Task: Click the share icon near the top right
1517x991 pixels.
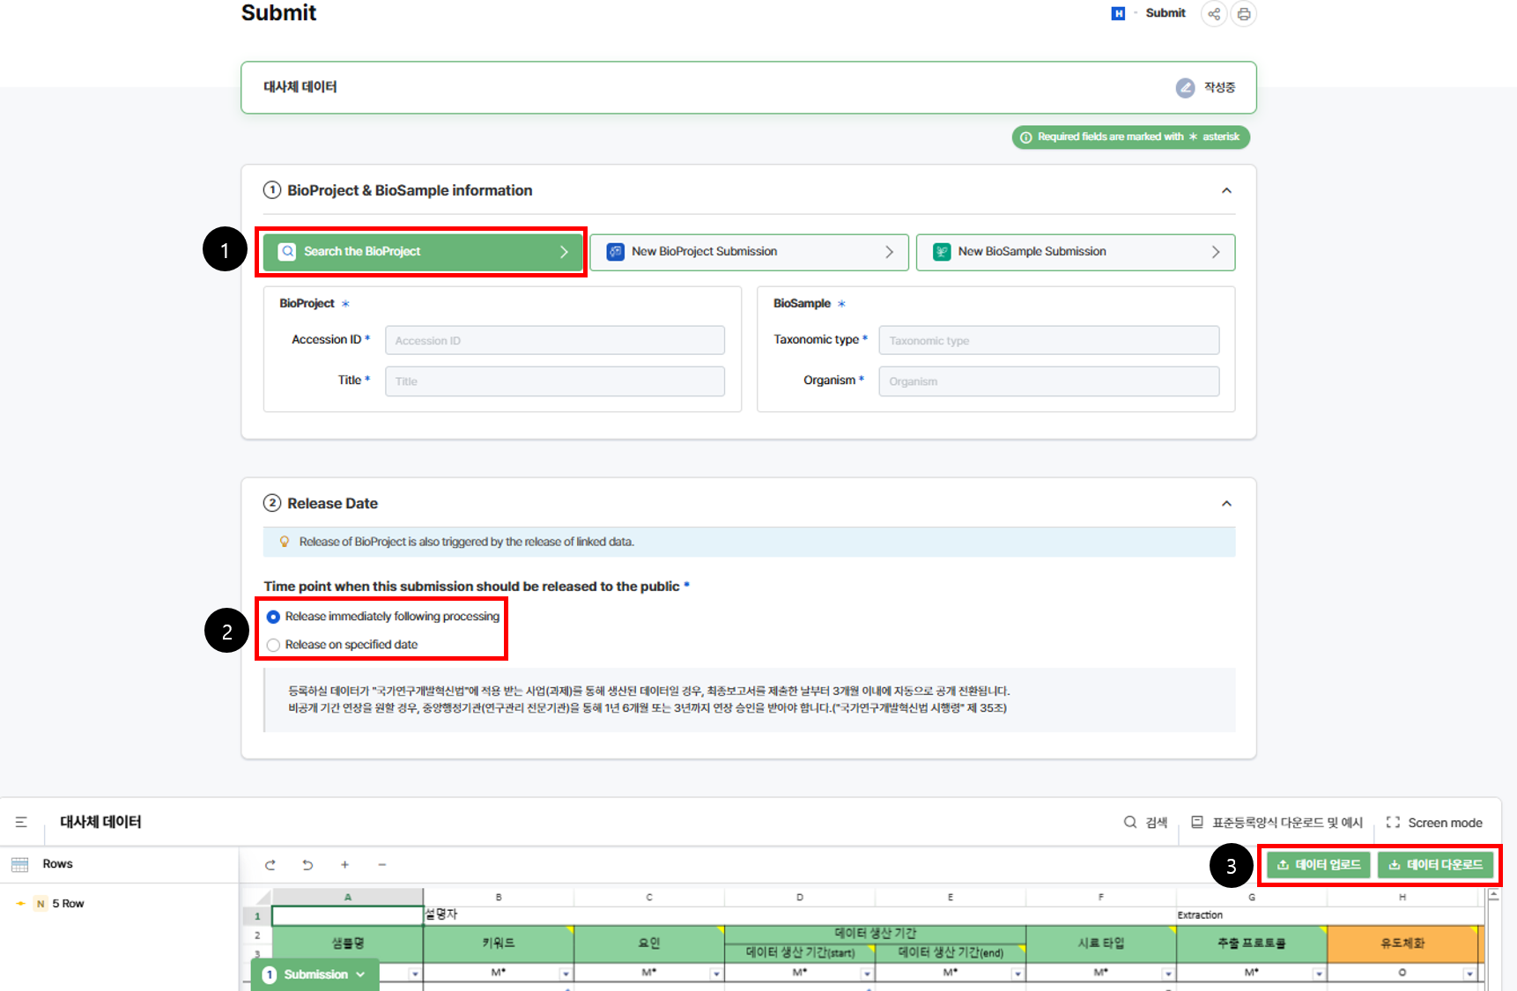Action: point(1214,14)
